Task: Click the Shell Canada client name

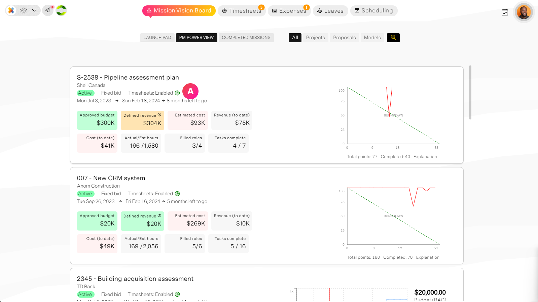Action: [91, 85]
